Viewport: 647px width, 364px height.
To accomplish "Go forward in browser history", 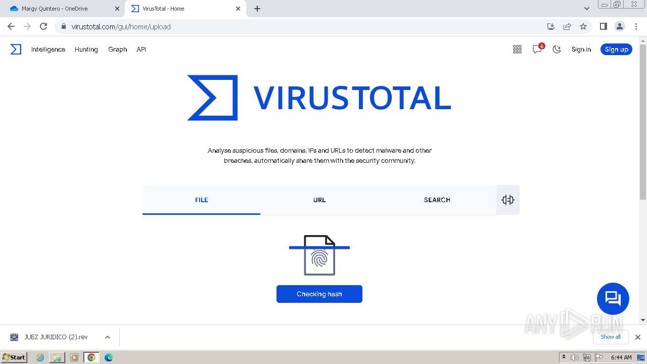I will click(x=27, y=26).
